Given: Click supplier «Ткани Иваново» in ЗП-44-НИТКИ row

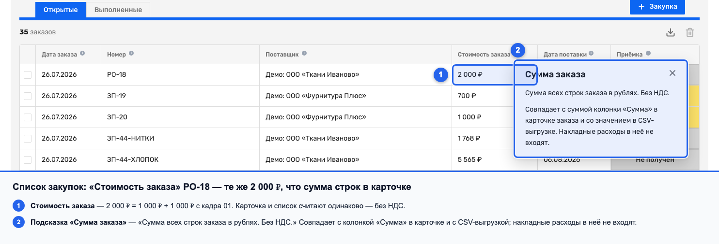Looking at the screenshot, I should [313, 139].
